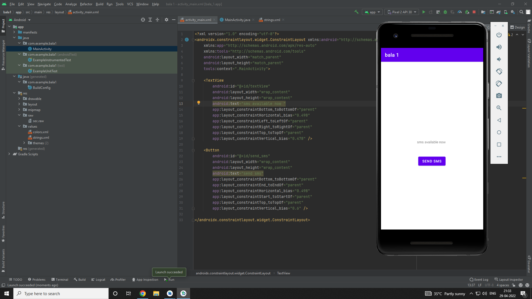Open the Layout Inspector

pos(509,280)
